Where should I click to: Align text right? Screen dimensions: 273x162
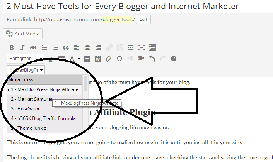pyautogui.click(x=98, y=47)
